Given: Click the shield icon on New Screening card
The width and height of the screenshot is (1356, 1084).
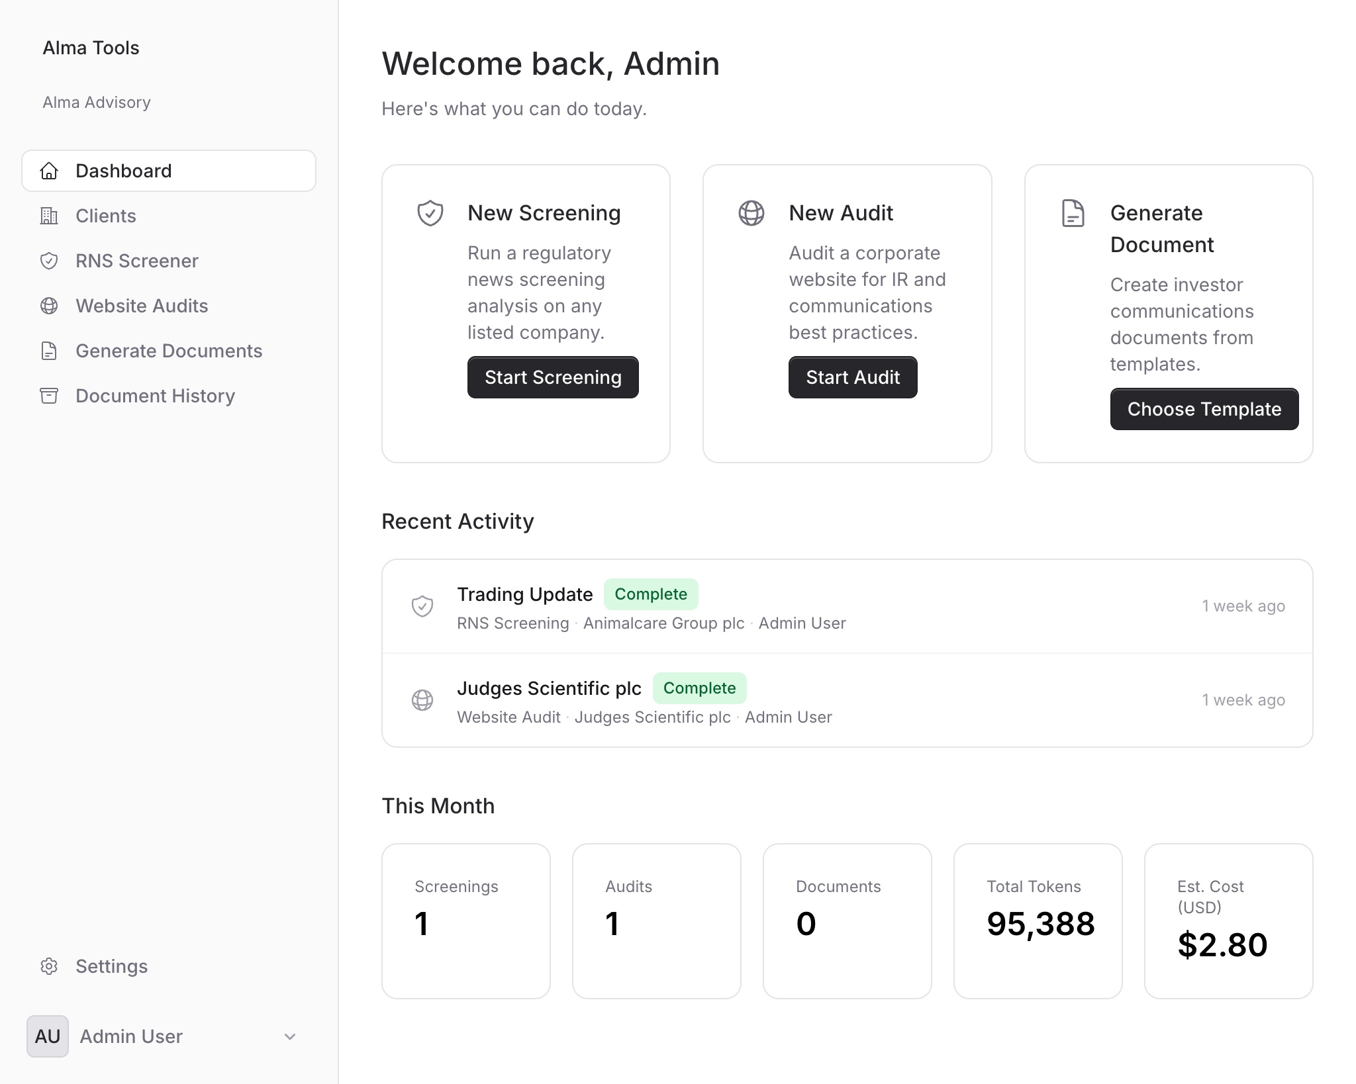Looking at the screenshot, I should 430,213.
